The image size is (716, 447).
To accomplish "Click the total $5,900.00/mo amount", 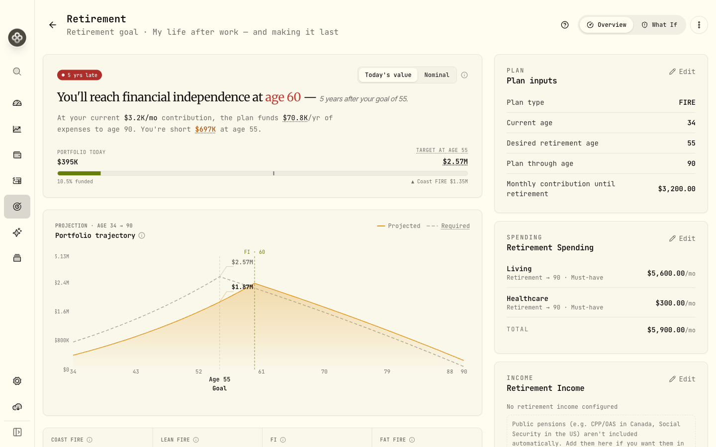I will pos(671,330).
